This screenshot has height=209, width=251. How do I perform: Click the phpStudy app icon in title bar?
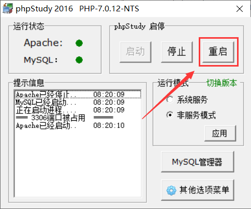click(8, 8)
